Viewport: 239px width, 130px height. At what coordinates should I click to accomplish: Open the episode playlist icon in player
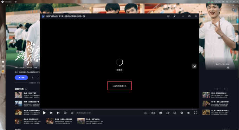point(175,113)
